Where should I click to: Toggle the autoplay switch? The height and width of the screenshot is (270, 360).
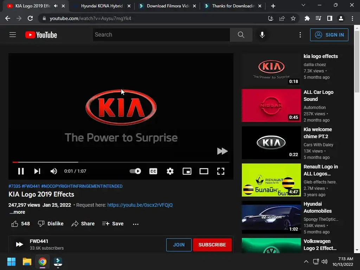click(x=135, y=171)
